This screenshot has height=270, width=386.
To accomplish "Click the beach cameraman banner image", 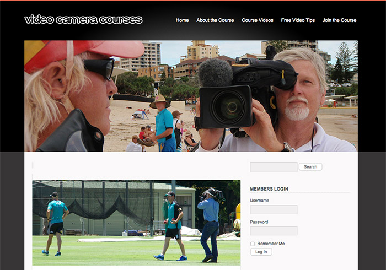I will click(191, 96).
